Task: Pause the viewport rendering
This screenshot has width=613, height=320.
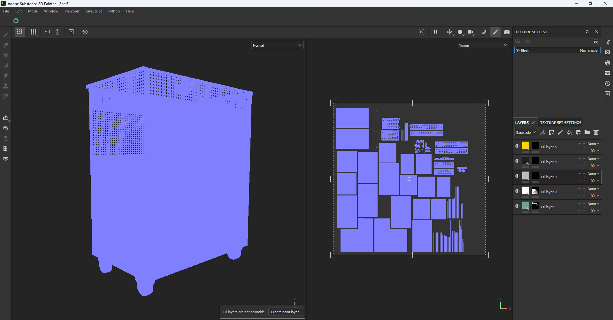Action: 436,32
